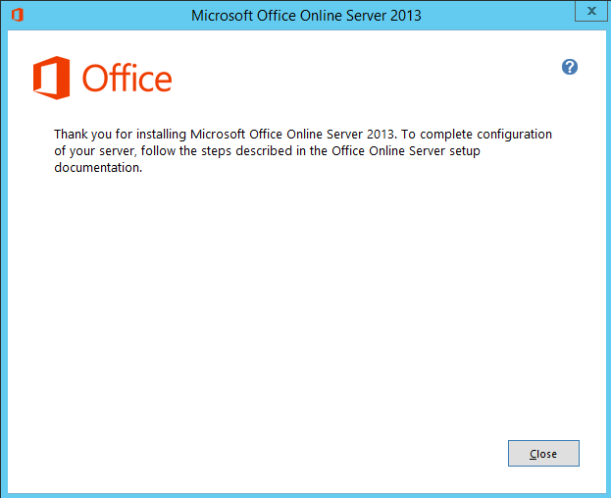
Task: Click the small Office icon in title bar
Action: point(17,15)
